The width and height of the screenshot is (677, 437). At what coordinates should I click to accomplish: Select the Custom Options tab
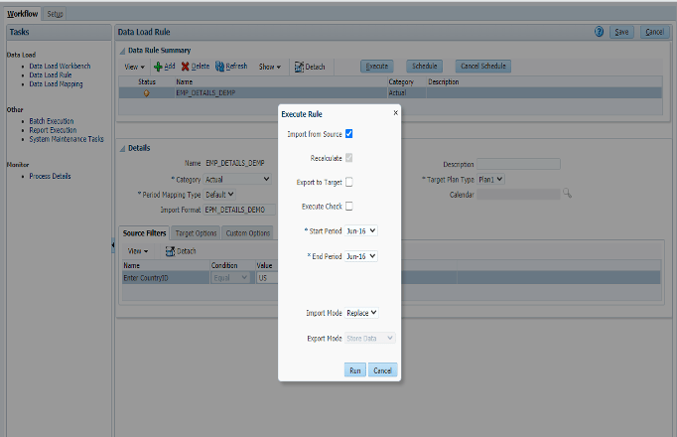(248, 233)
